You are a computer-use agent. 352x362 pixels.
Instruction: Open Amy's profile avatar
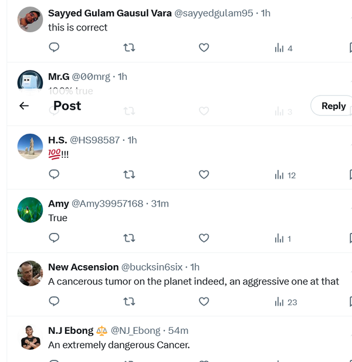[31, 209]
